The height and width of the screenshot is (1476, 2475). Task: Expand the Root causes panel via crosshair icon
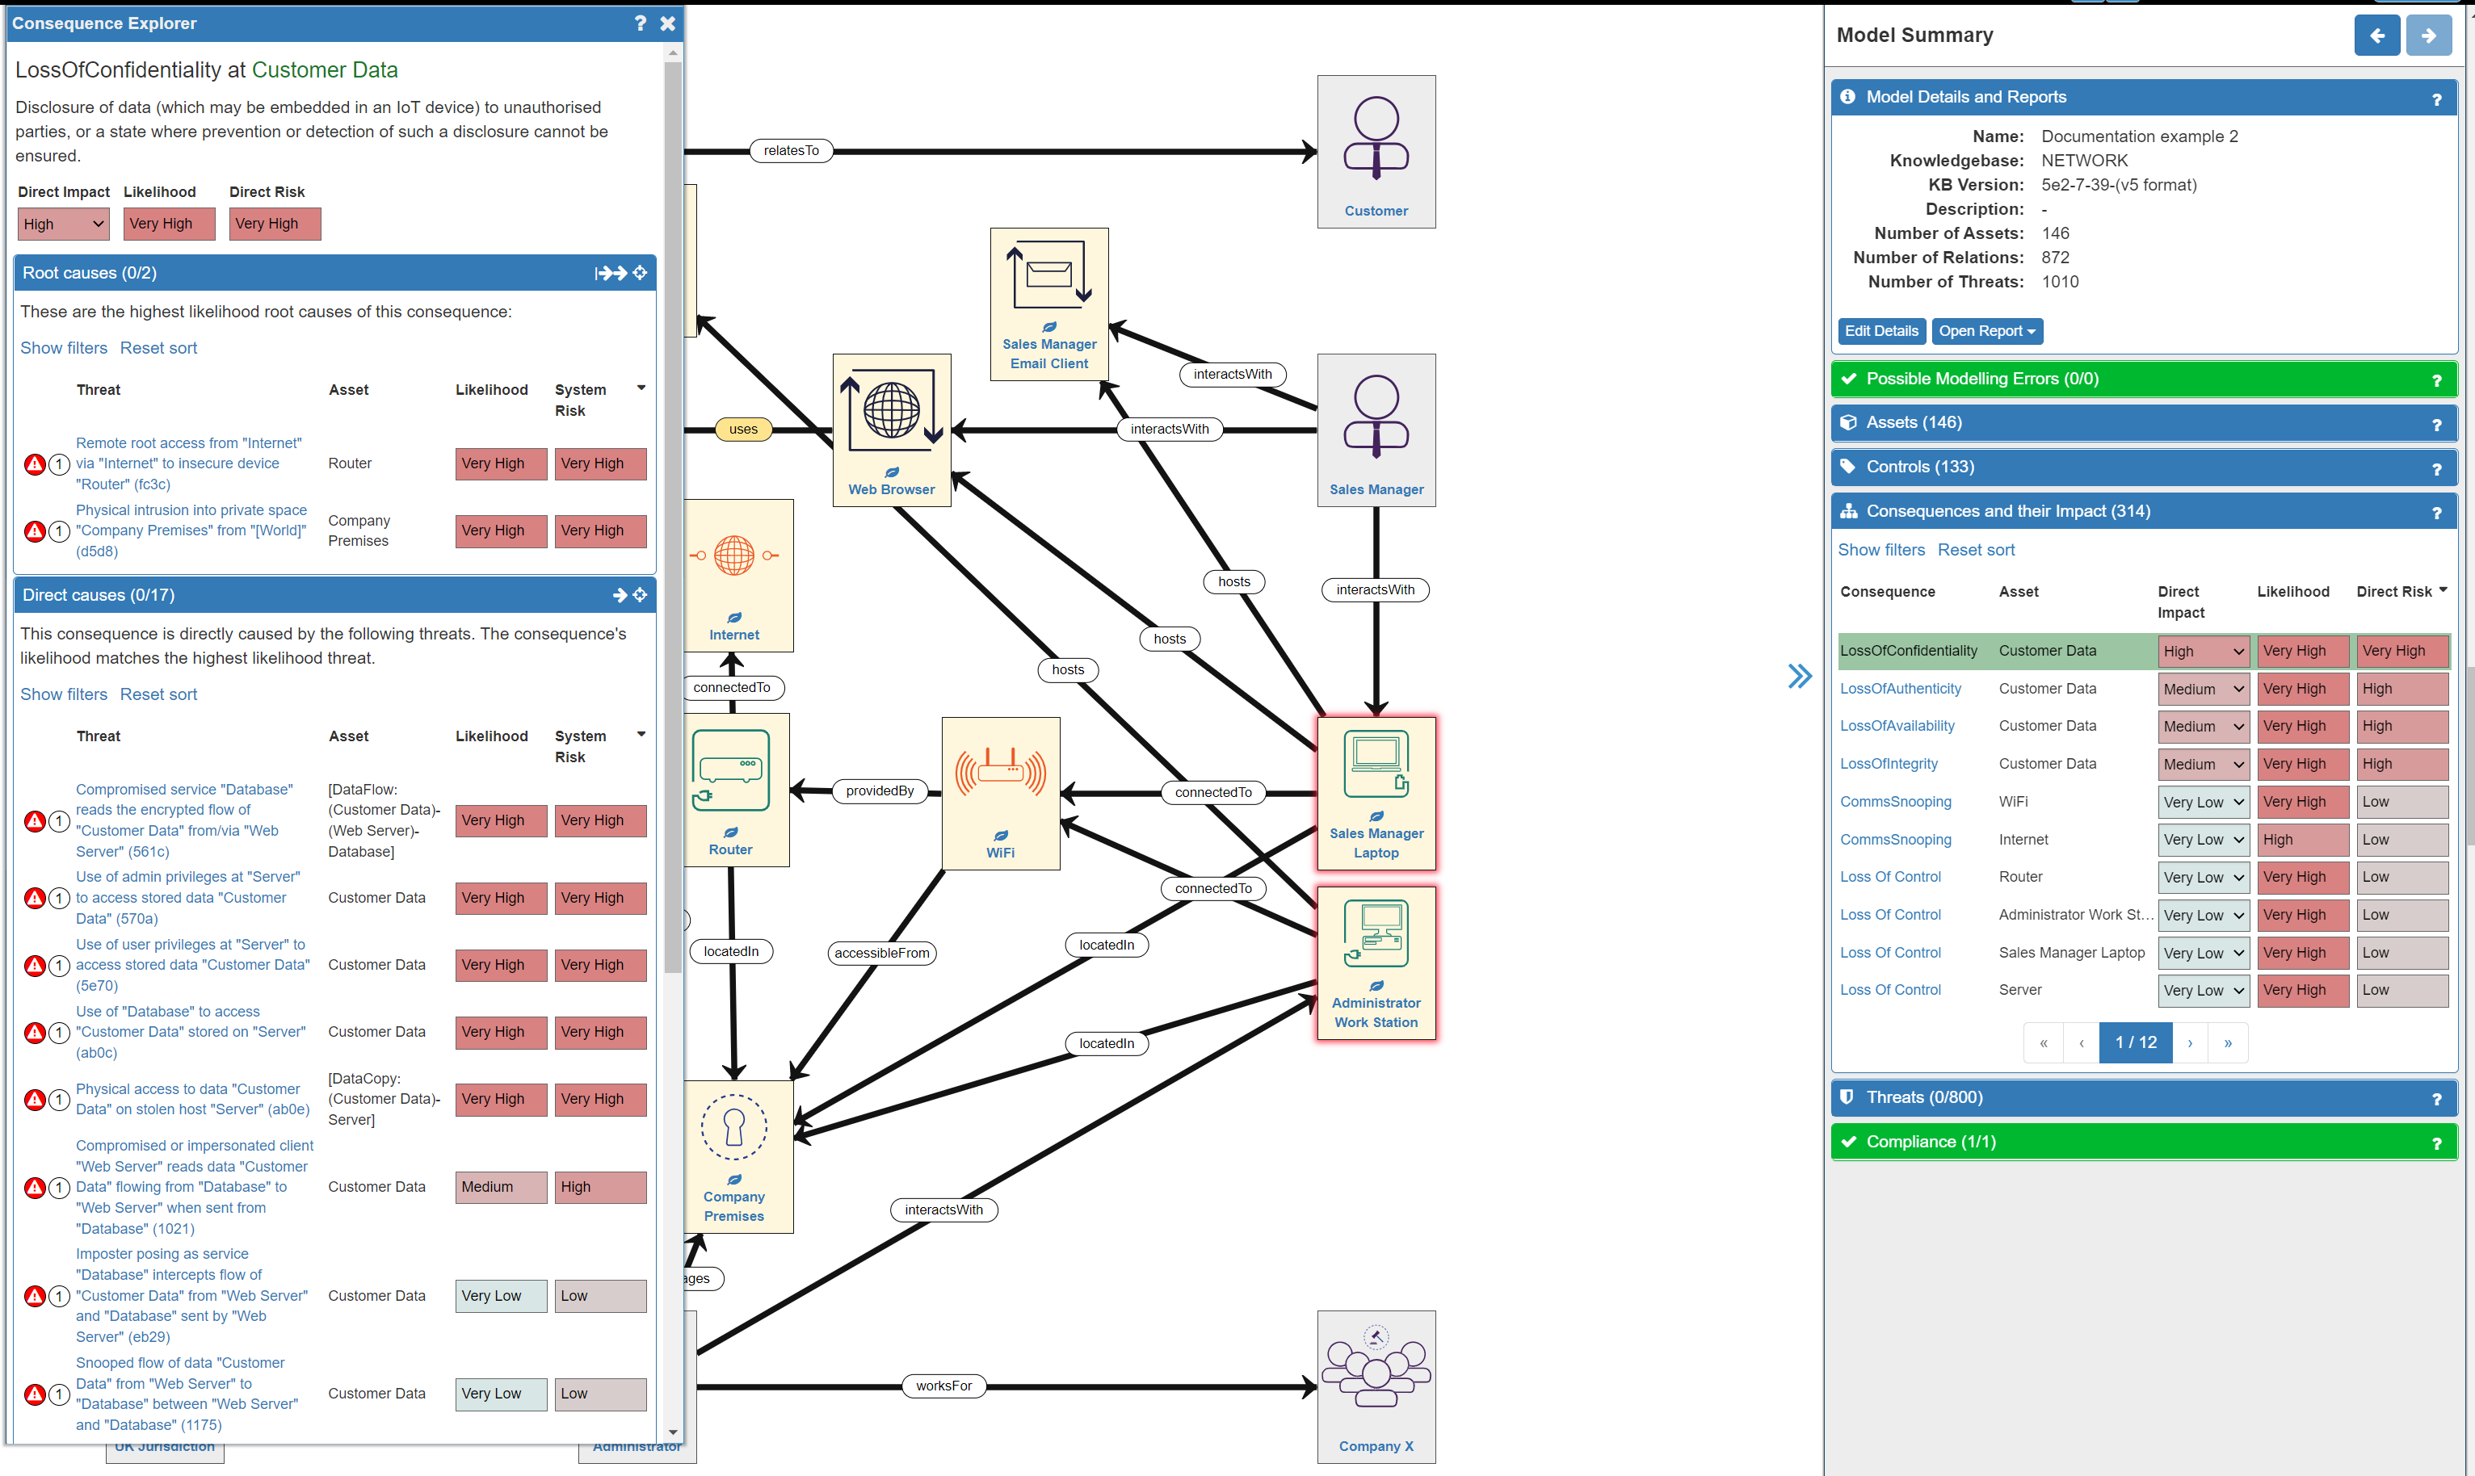(x=640, y=273)
